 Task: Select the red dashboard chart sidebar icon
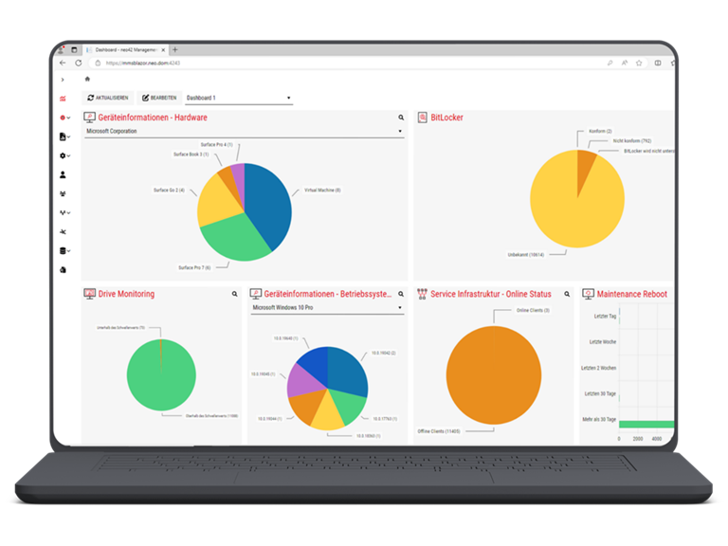point(63,99)
